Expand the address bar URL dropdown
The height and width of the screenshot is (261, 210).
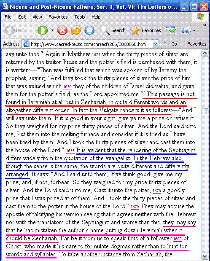click(155, 44)
